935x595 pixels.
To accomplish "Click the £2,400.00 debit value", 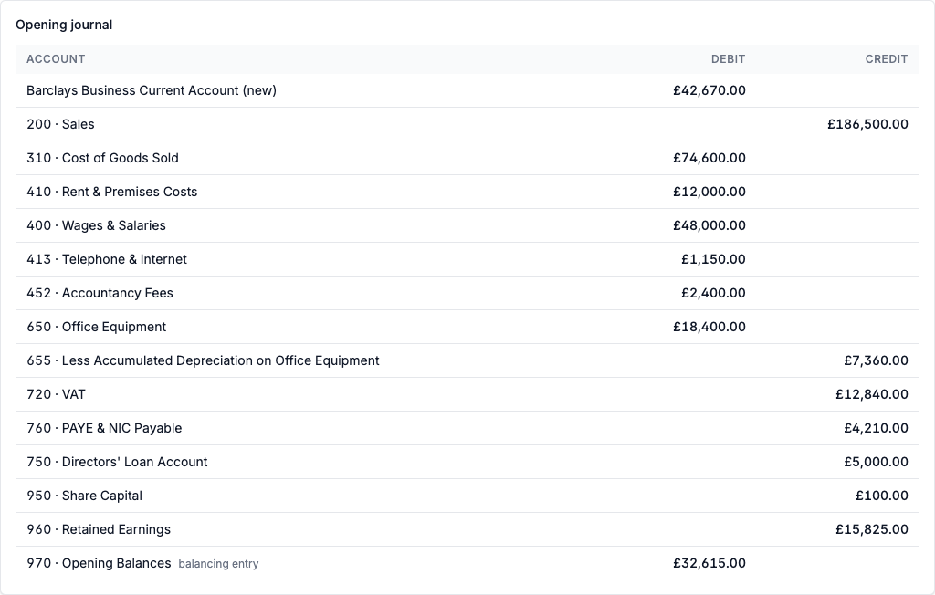I will point(713,293).
